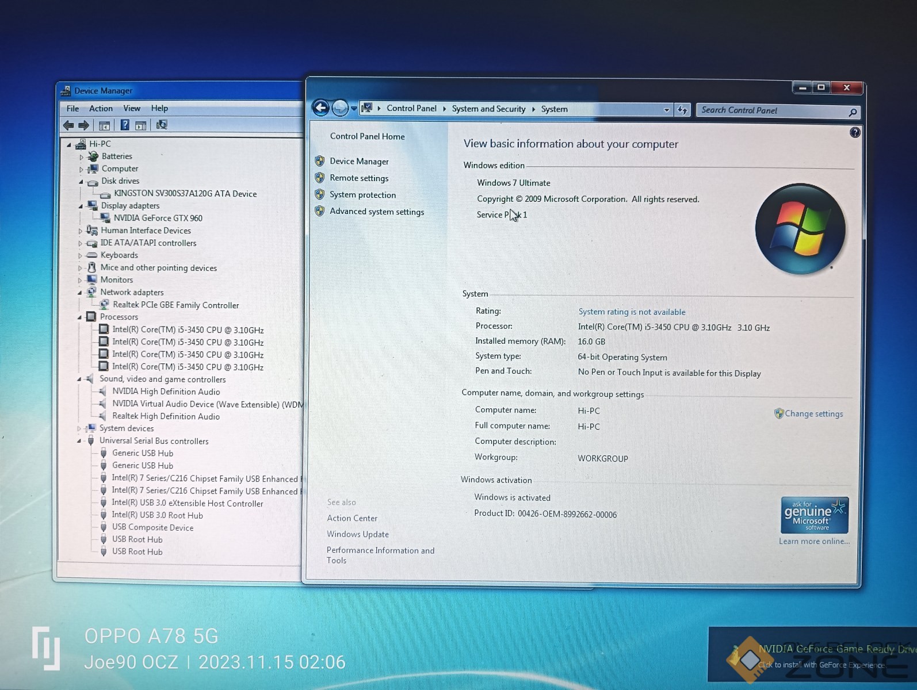Click Device Manager toolbar Back arrow icon
The height and width of the screenshot is (690, 917).
click(x=68, y=125)
